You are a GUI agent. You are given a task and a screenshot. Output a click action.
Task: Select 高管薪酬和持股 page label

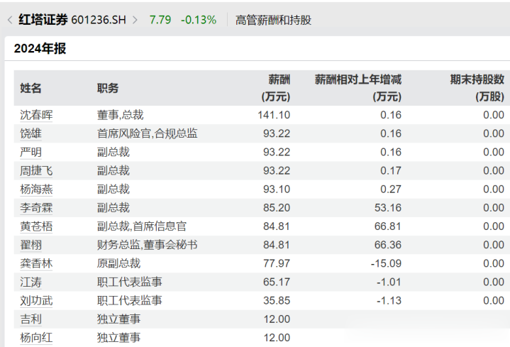(x=273, y=20)
